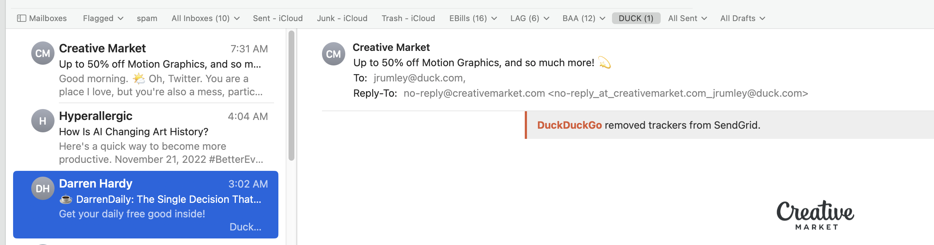Click 'removed trackers from SendGrid' banner text

[x=683, y=125]
